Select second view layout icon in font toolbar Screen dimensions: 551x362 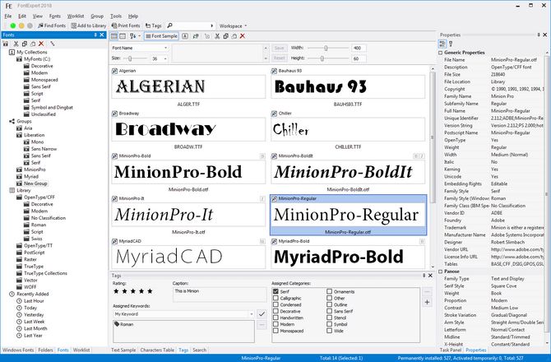tap(123, 36)
